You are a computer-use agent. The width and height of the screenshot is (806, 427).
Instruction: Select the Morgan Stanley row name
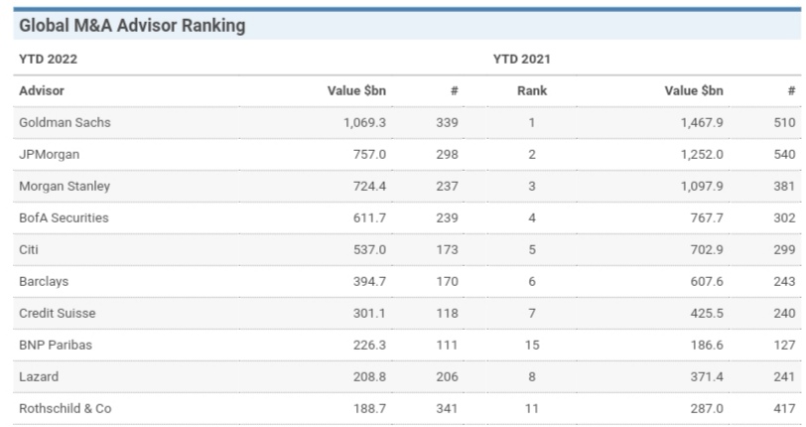(65, 187)
